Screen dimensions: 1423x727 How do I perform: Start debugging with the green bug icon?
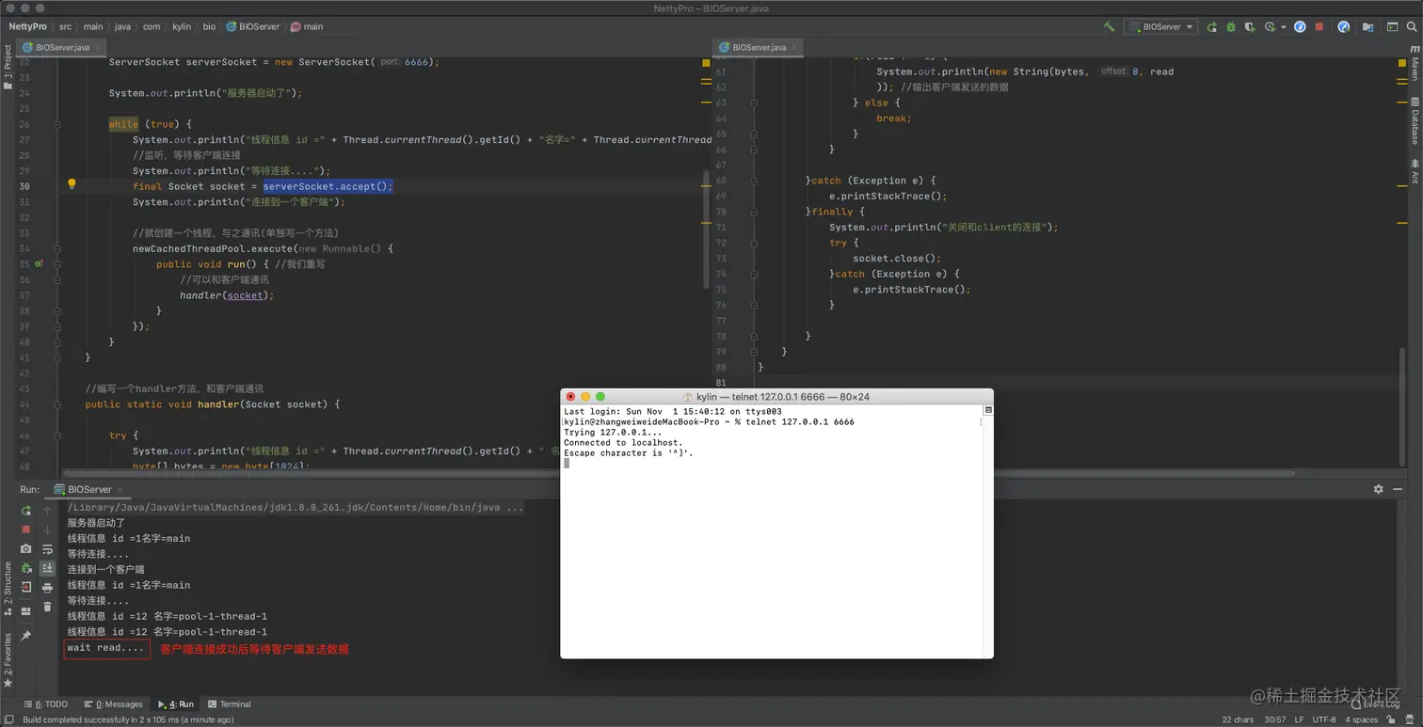(x=1231, y=26)
